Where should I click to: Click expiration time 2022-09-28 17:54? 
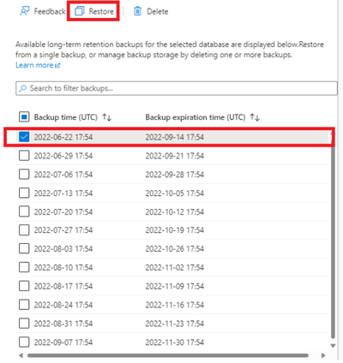[175, 175]
